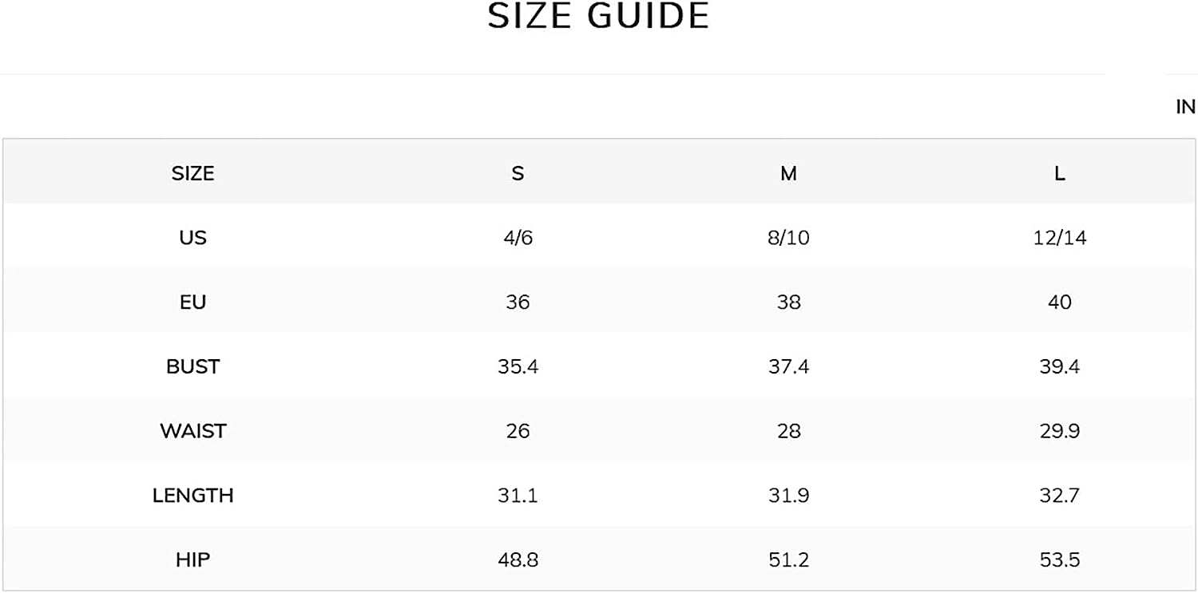Click the US row label
Viewport: 1198px width, 593px height.
point(192,238)
